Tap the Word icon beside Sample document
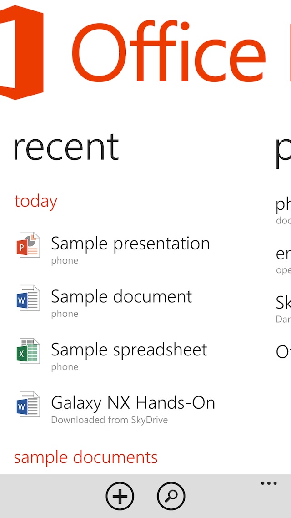Screen dimensions: 291x518 pos(28,299)
